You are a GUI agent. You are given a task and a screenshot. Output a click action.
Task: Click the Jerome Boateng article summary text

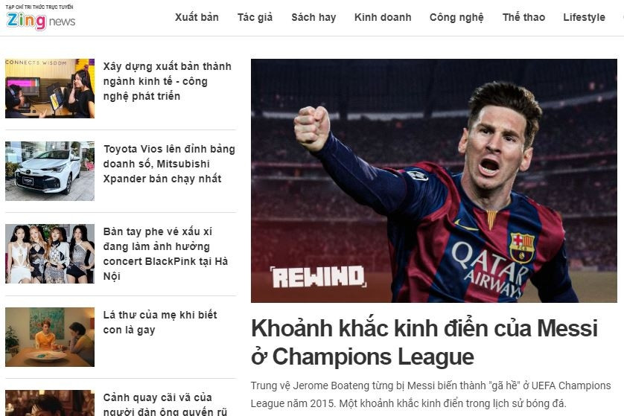click(430, 394)
